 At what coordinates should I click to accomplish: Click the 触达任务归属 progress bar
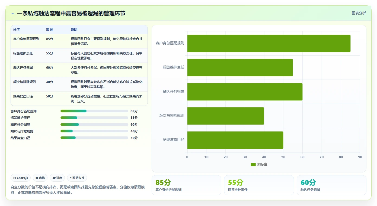click(x=94, y=125)
